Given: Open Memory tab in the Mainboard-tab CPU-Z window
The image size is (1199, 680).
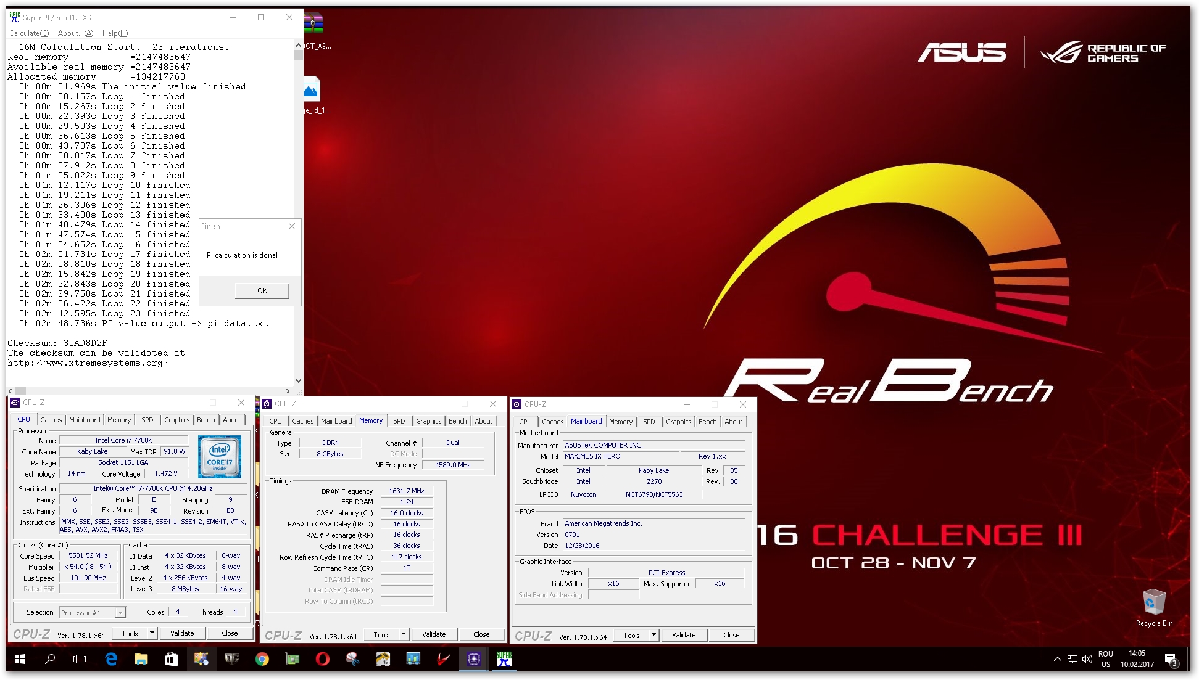Looking at the screenshot, I should coord(621,422).
